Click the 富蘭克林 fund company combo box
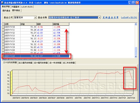Screen dimensions: 140x103 click(x=25, y=17)
